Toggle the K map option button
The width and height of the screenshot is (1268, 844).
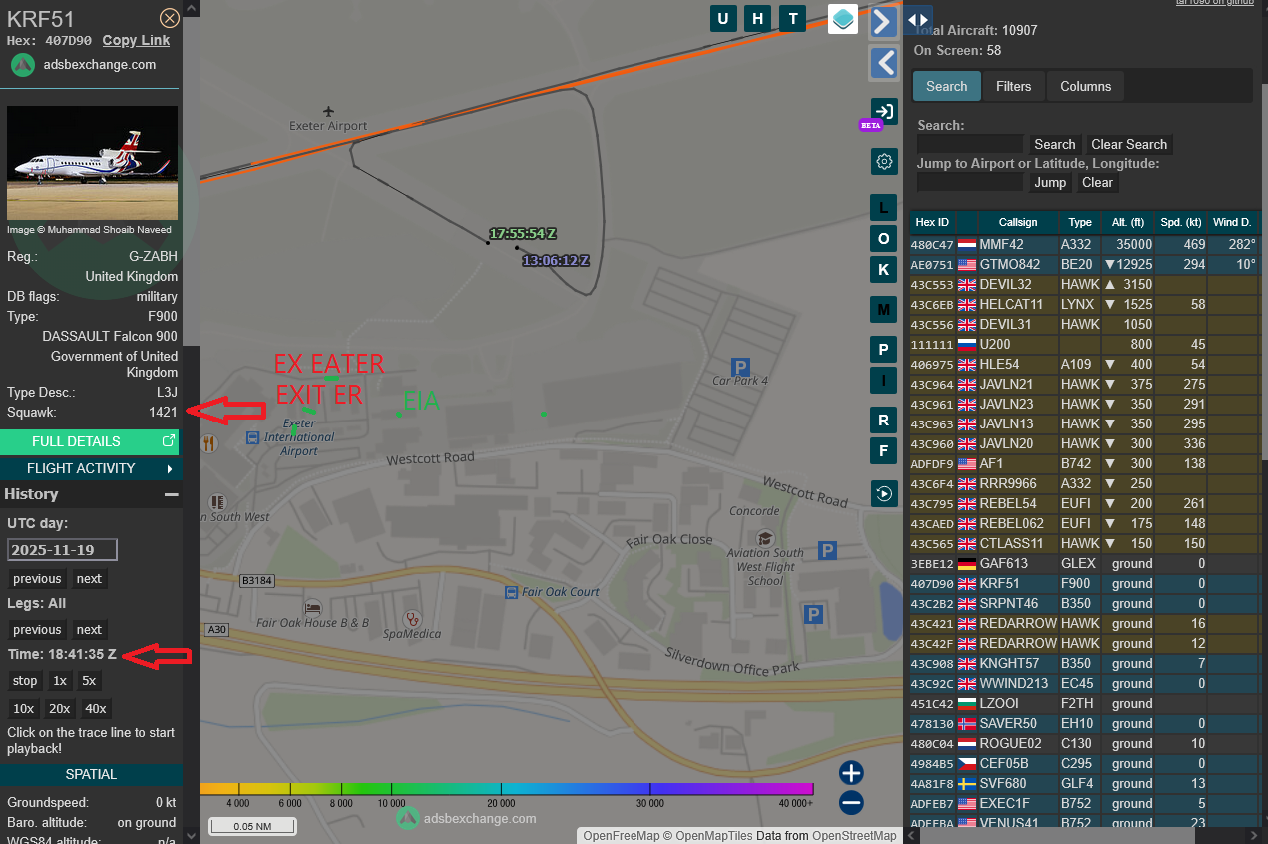tap(883, 270)
